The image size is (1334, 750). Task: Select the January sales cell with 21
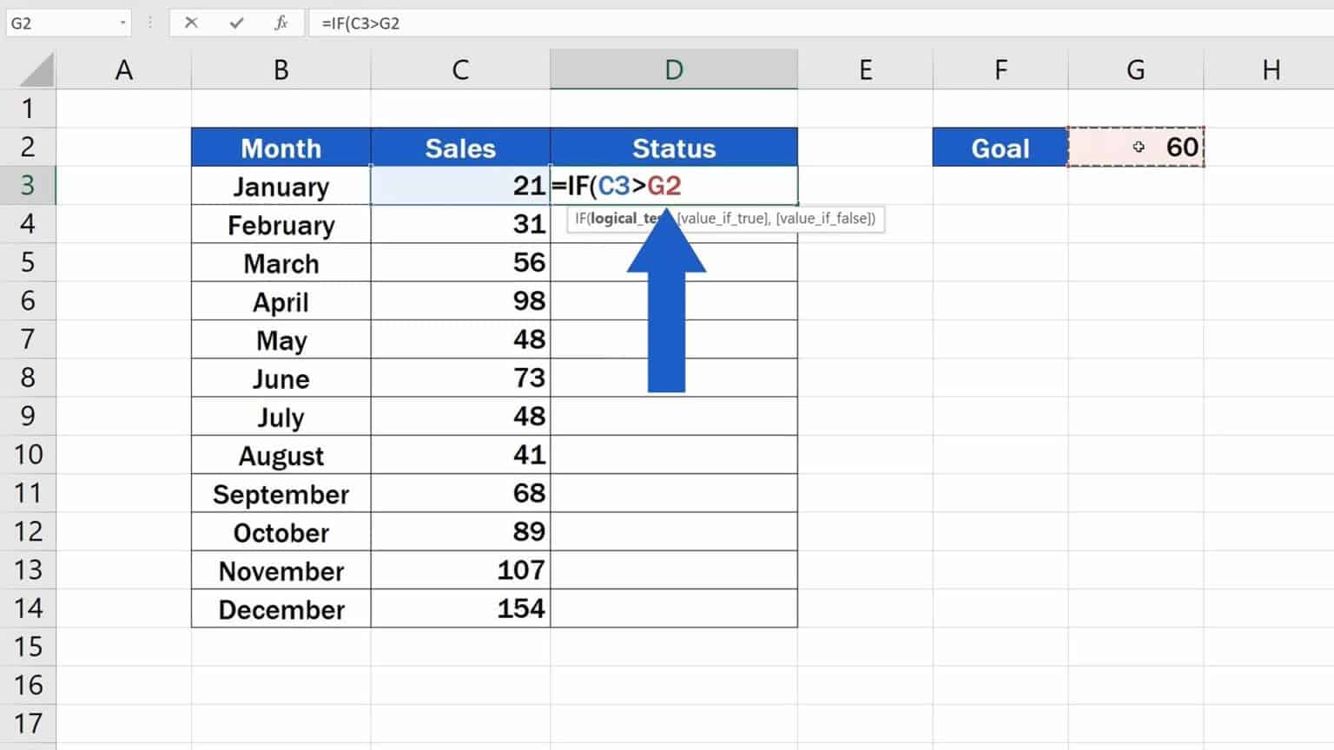[460, 186]
